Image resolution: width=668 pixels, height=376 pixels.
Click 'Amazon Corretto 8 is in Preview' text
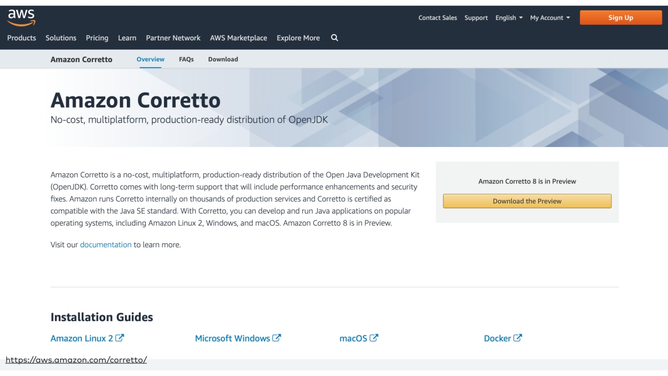(x=527, y=181)
